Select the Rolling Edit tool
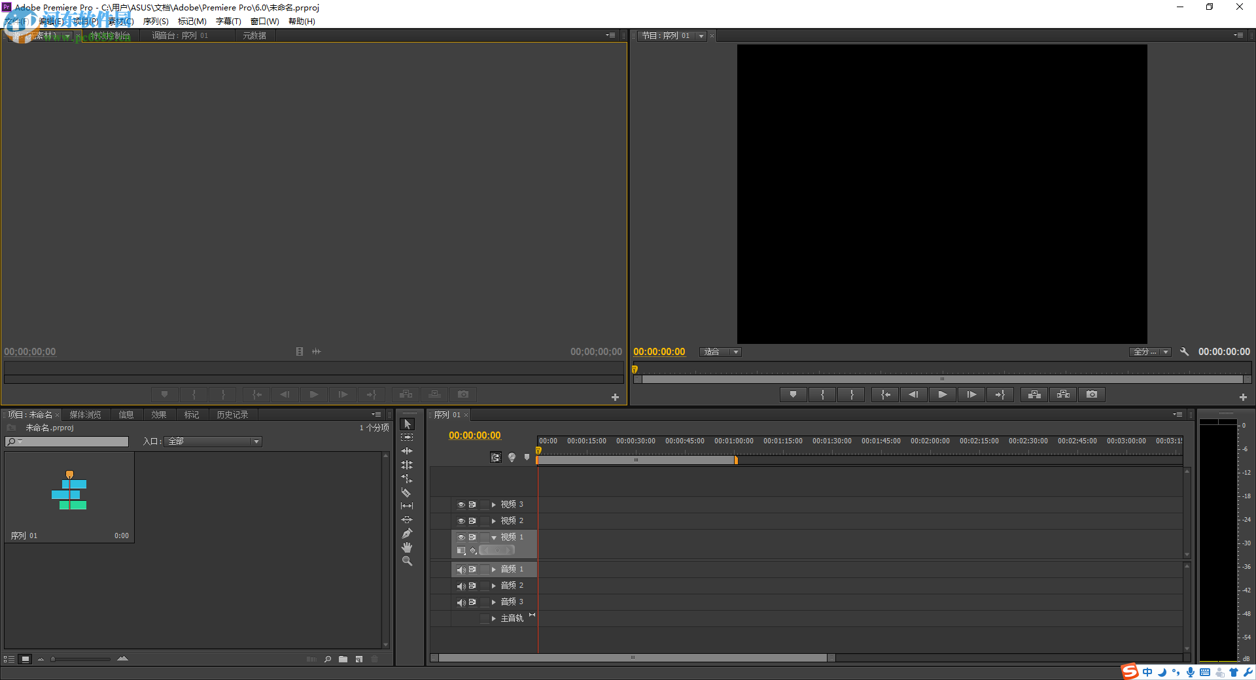The height and width of the screenshot is (680, 1256). click(407, 465)
